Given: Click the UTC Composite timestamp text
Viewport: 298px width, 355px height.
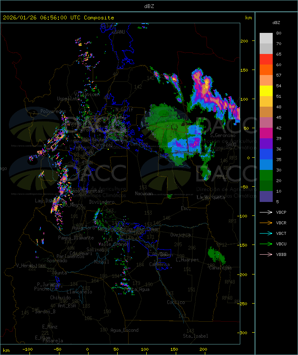Looking at the screenshot, I should [x=59, y=18].
